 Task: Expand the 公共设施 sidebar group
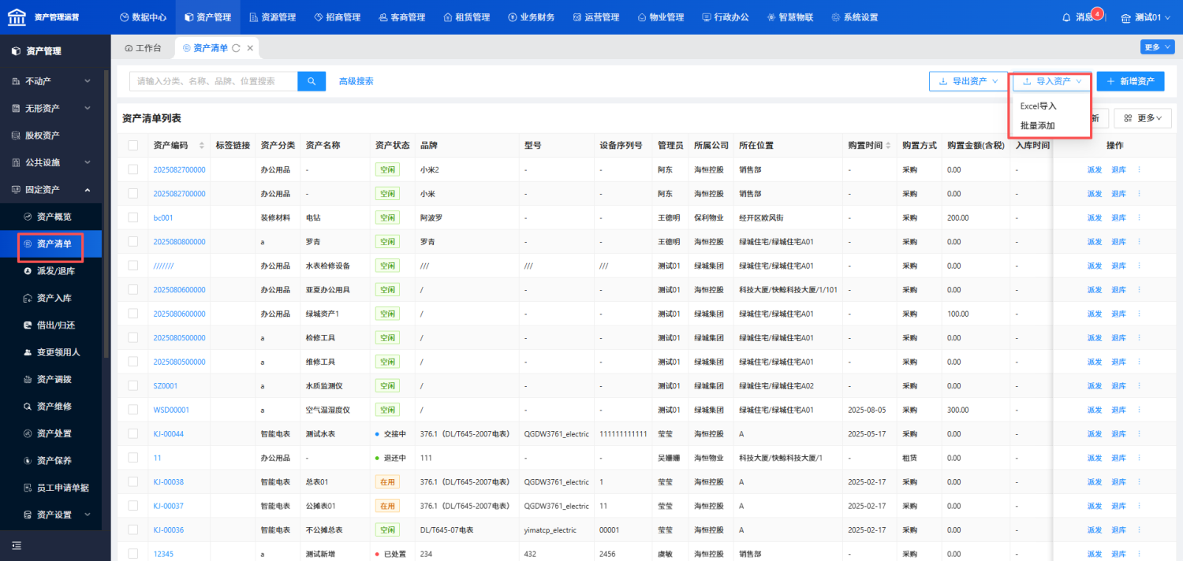click(x=51, y=162)
